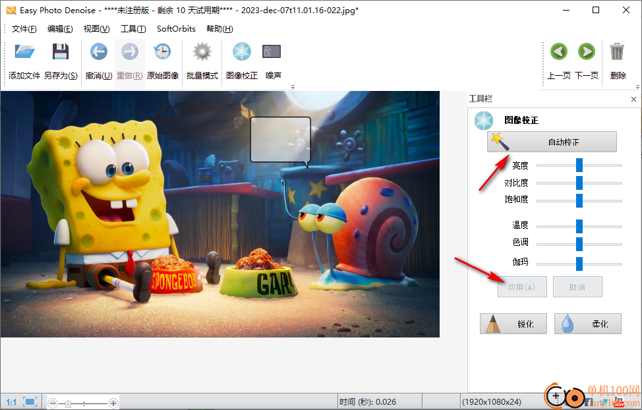This screenshot has width=642, height=410.
Task: Click the 删除 (Delete) trash icon
Action: (x=617, y=51)
